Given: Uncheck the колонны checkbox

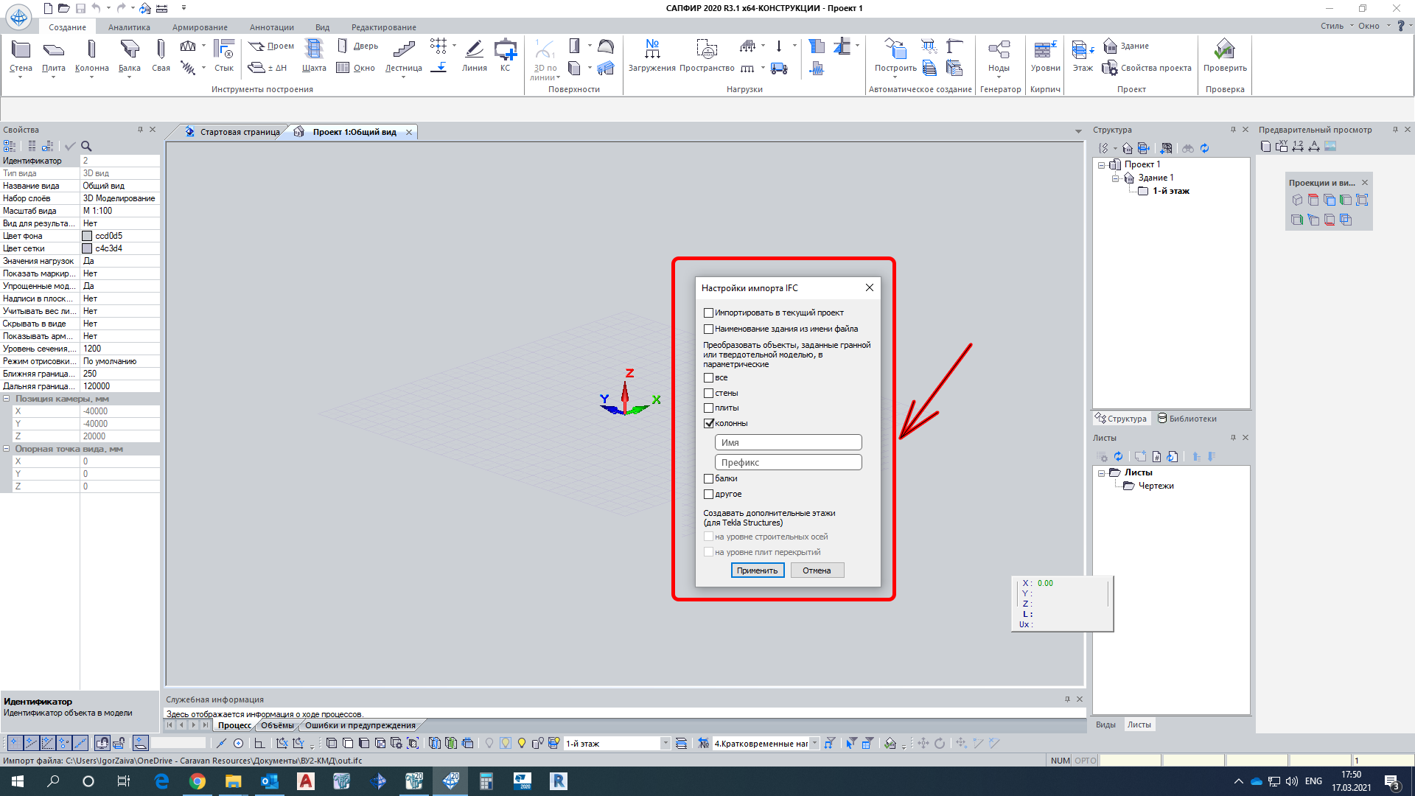Looking at the screenshot, I should 708,423.
